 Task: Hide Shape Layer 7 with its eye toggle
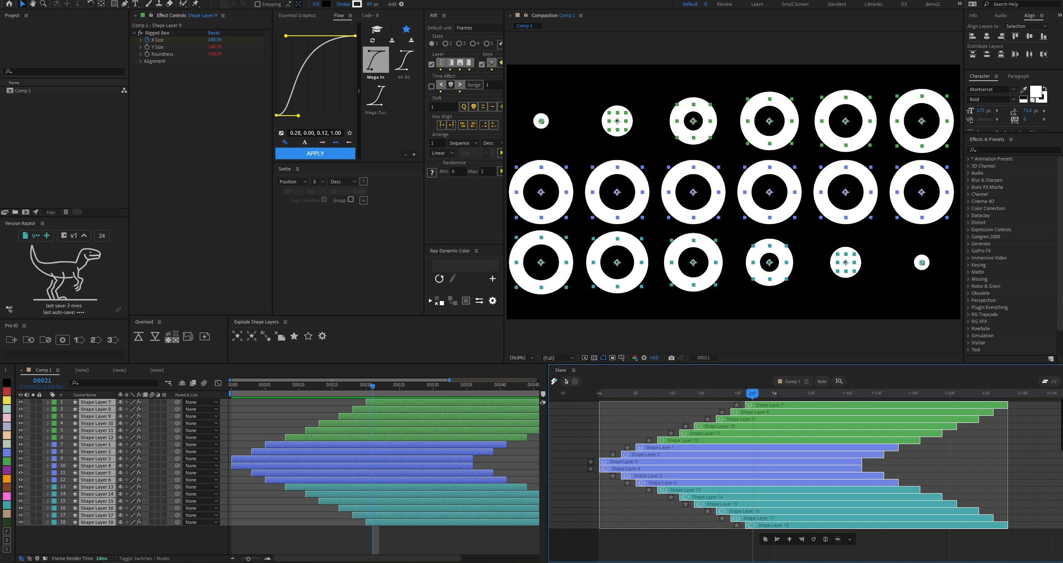[x=20, y=402]
